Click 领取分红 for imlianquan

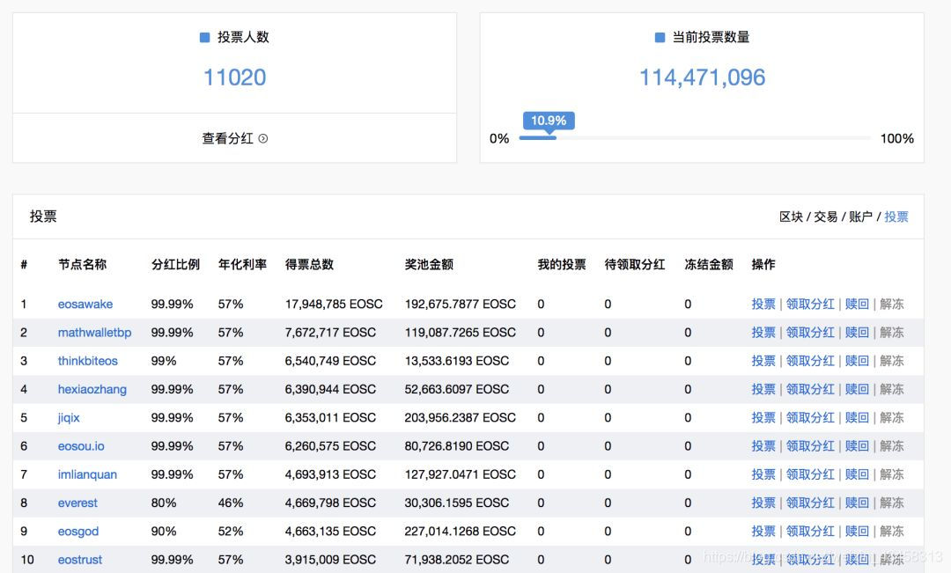pyautogui.click(x=810, y=474)
